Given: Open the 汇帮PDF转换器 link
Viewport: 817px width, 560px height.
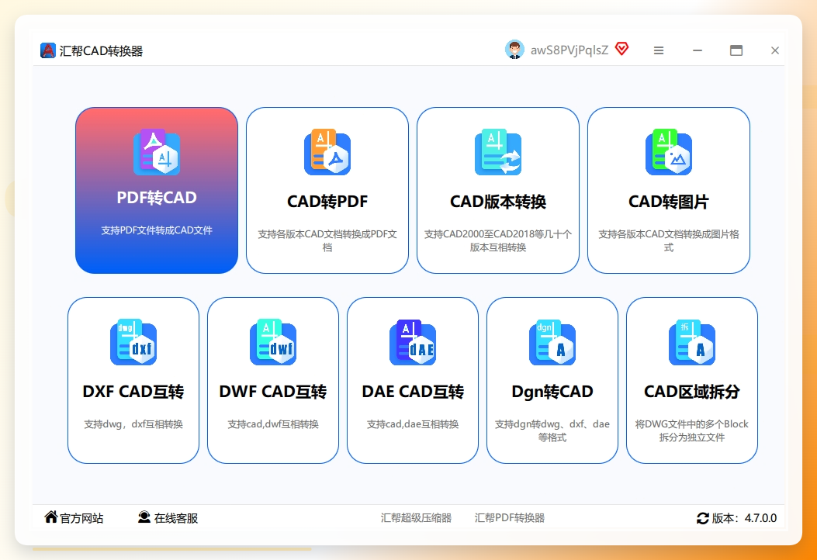Looking at the screenshot, I should tap(510, 518).
